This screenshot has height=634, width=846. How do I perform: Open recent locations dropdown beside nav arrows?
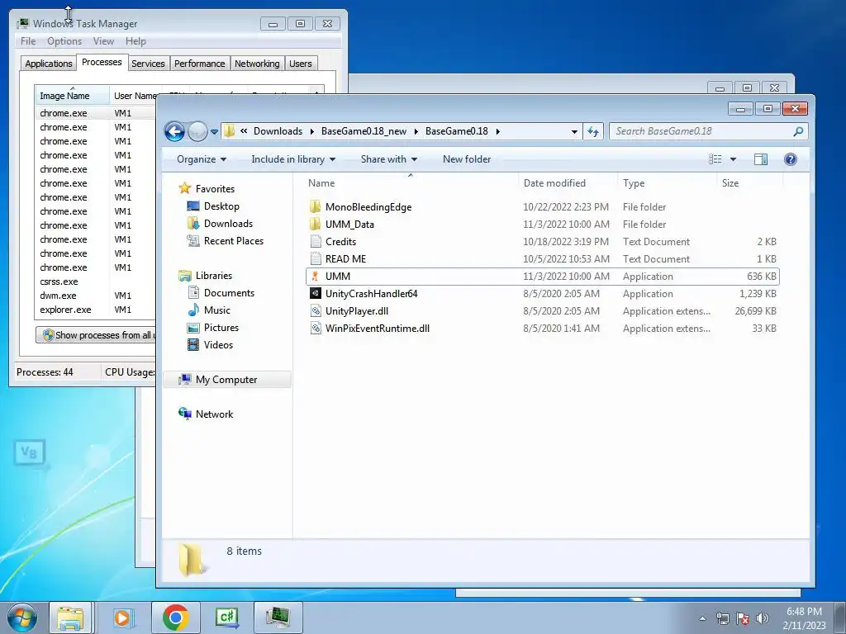(214, 131)
